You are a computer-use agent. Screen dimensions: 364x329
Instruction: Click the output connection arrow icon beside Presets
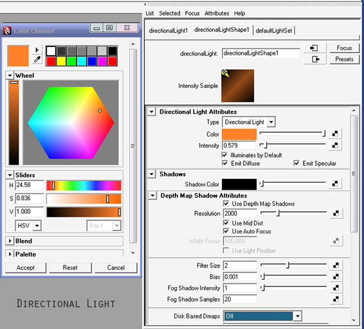click(x=315, y=59)
